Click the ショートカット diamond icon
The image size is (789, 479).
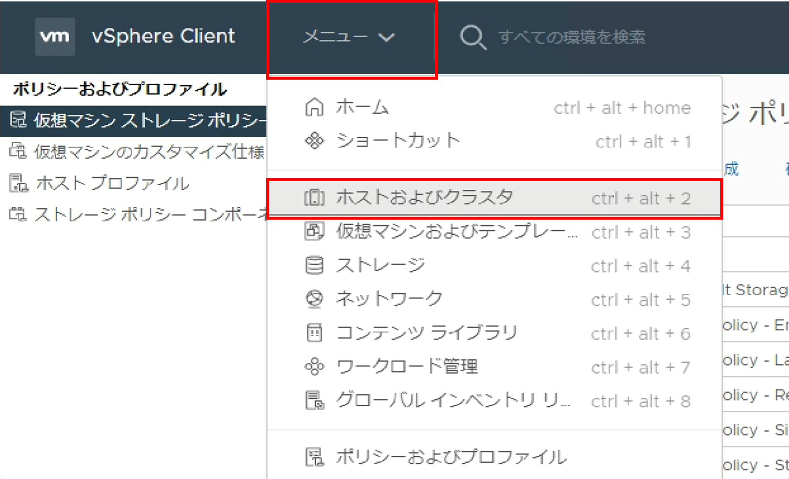[x=314, y=141]
